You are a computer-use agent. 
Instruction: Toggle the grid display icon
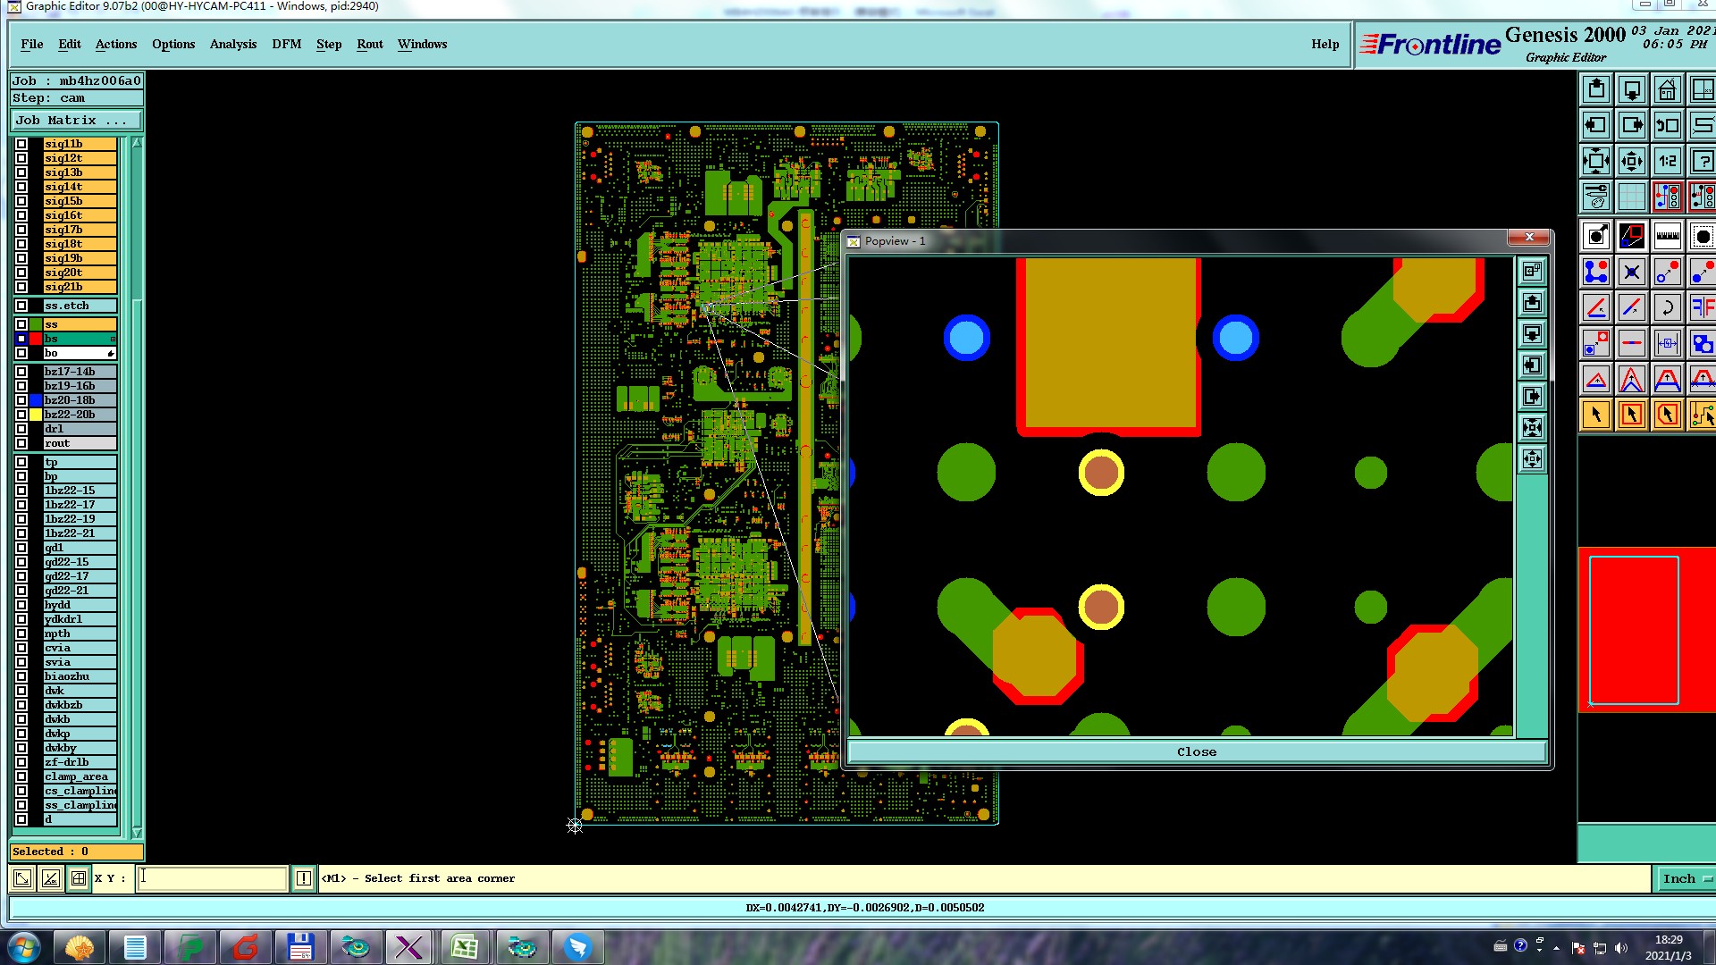(x=1631, y=197)
